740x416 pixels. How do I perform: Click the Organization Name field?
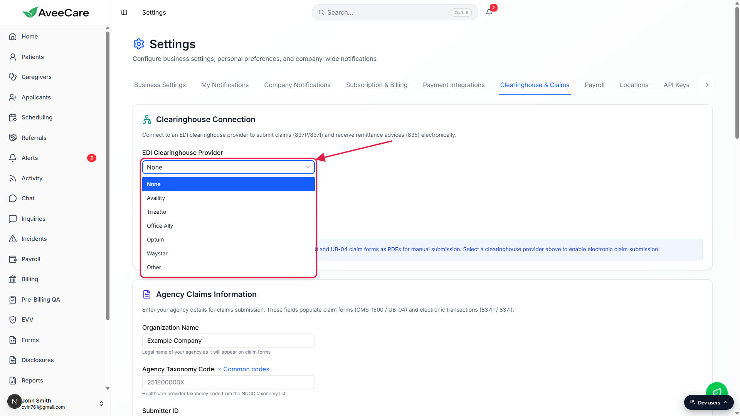tap(229, 341)
